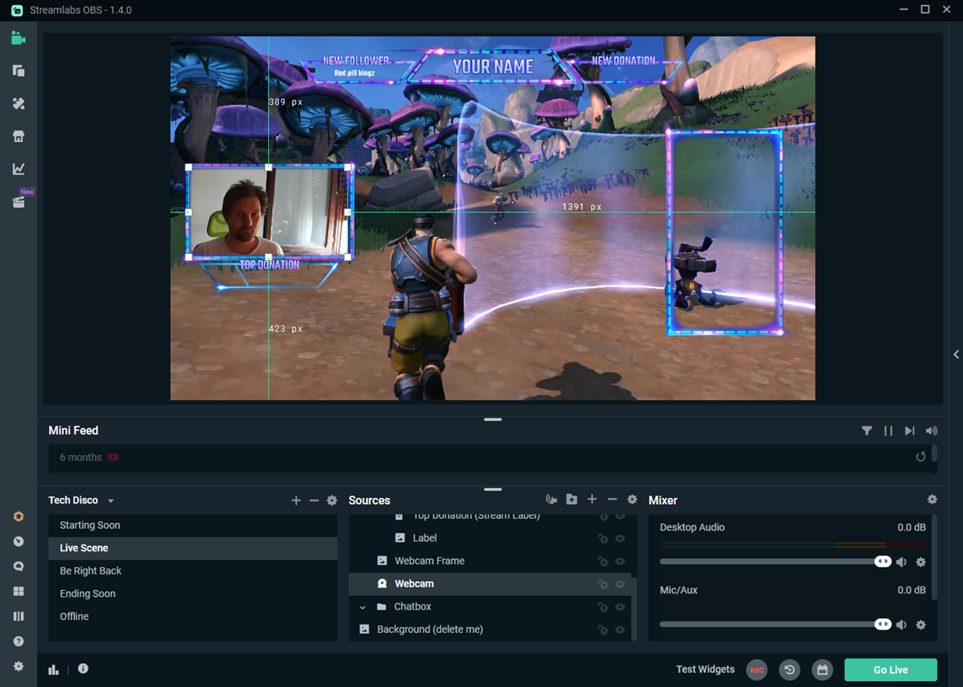Remove the selected source with the minus icon
Screen dimensions: 963x687
pyautogui.click(x=612, y=500)
